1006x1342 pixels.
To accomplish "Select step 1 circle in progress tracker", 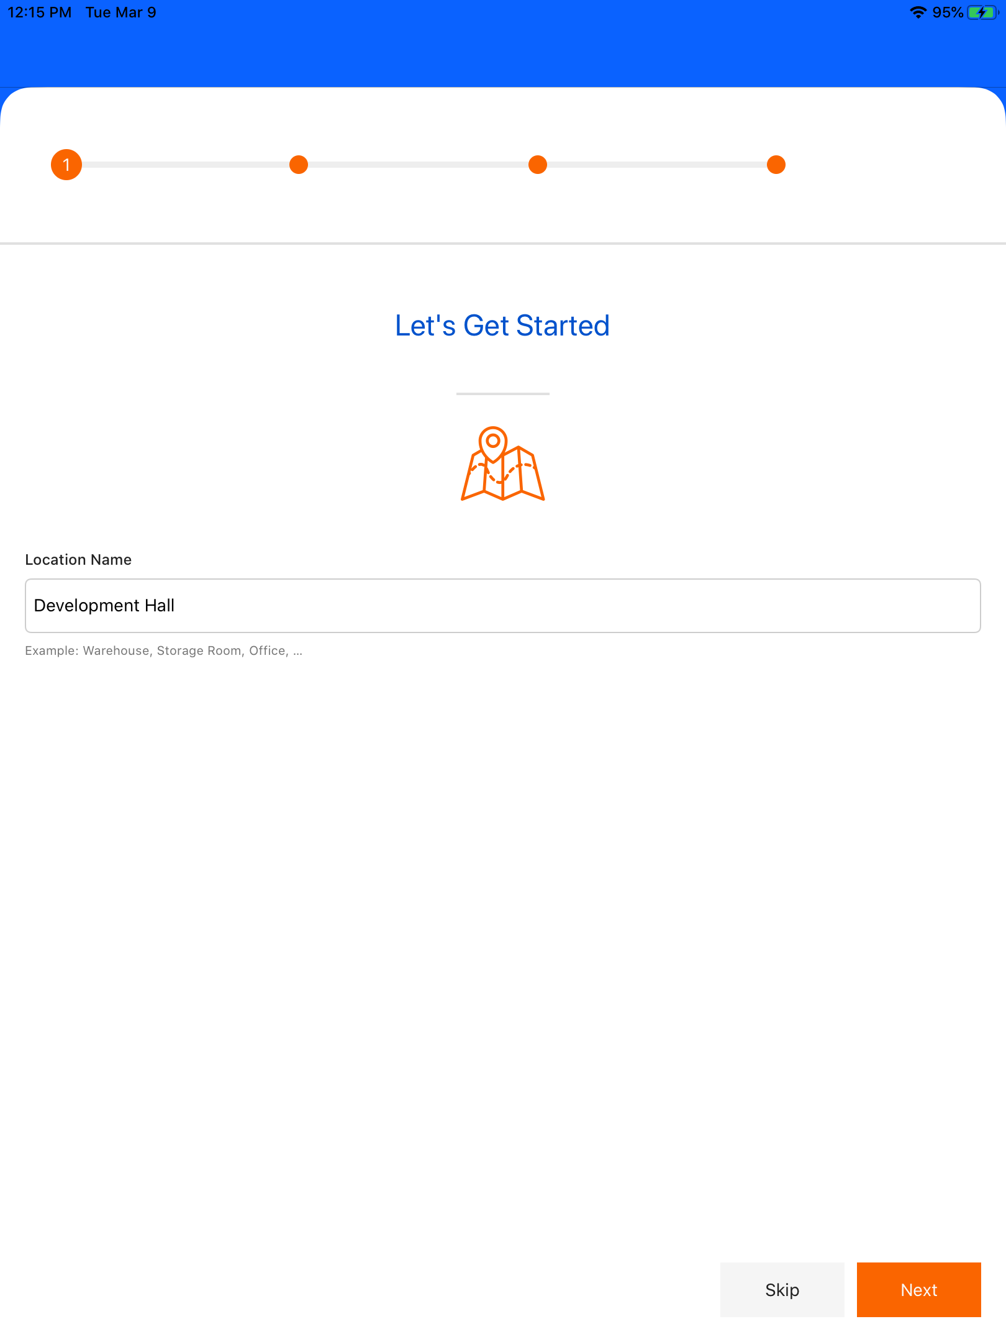I will click(x=66, y=165).
